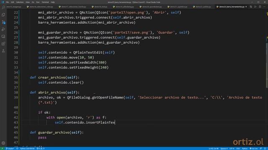Change Spaces indentation setting in status bar
The width and height of the screenshot is (268, 150).
pyautogui.click(x=224, y=148)
